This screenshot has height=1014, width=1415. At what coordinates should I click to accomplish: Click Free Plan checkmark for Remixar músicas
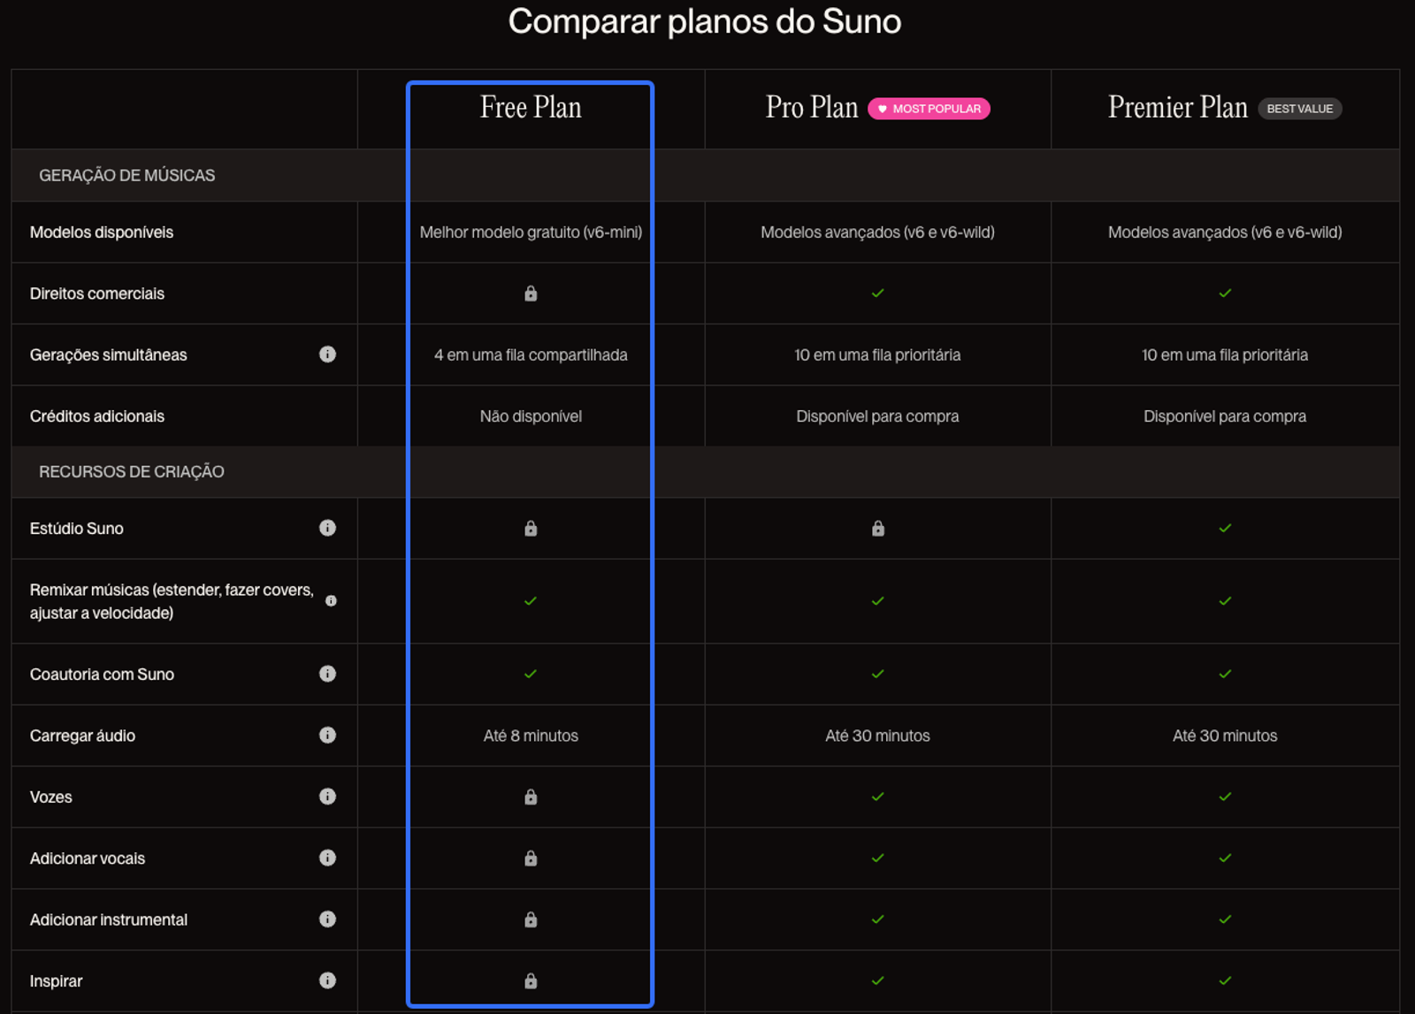(531, 601)
